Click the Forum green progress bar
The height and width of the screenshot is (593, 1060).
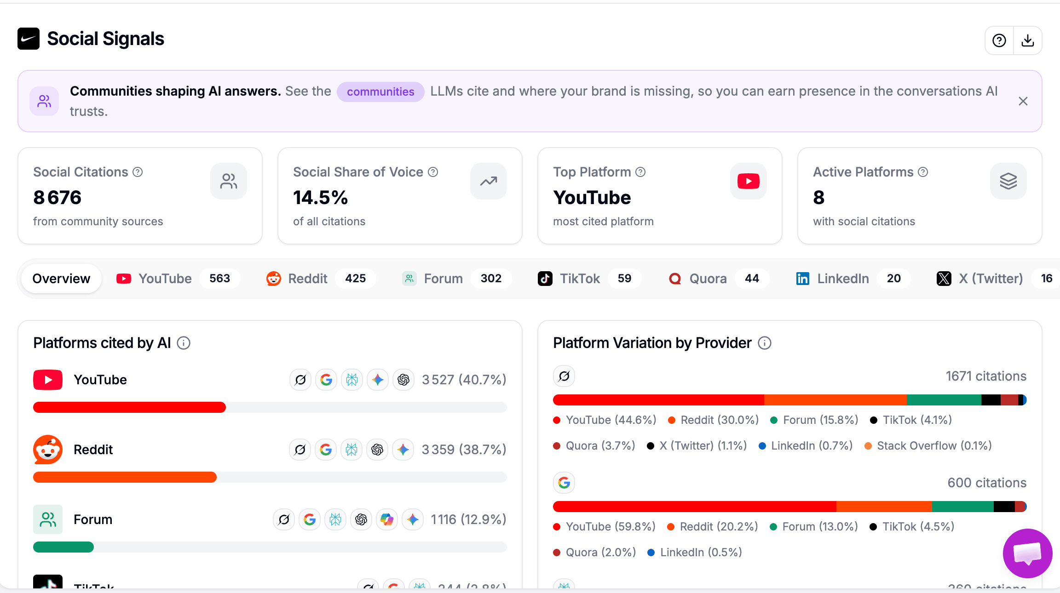pos(63,547)
